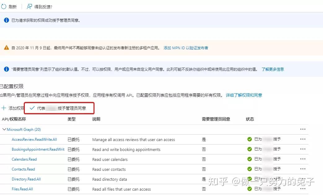323x195 pixels.
Task: Click the 刷新 (Refresh) icon
Action: click(x=3, y=6)
